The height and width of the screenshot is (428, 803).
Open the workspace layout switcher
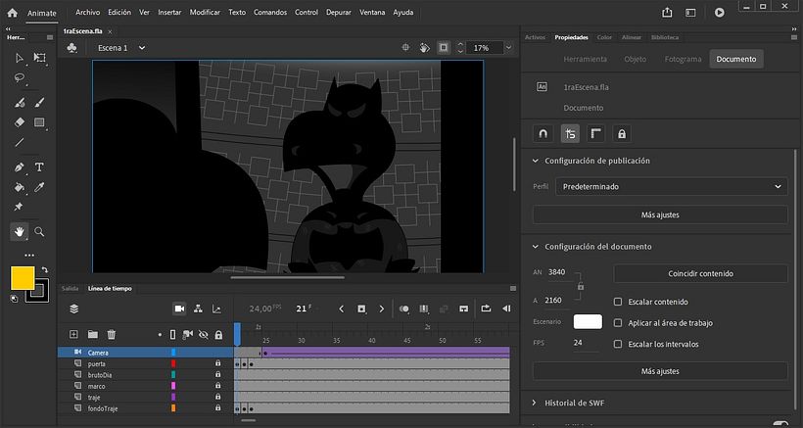point(690,13)
